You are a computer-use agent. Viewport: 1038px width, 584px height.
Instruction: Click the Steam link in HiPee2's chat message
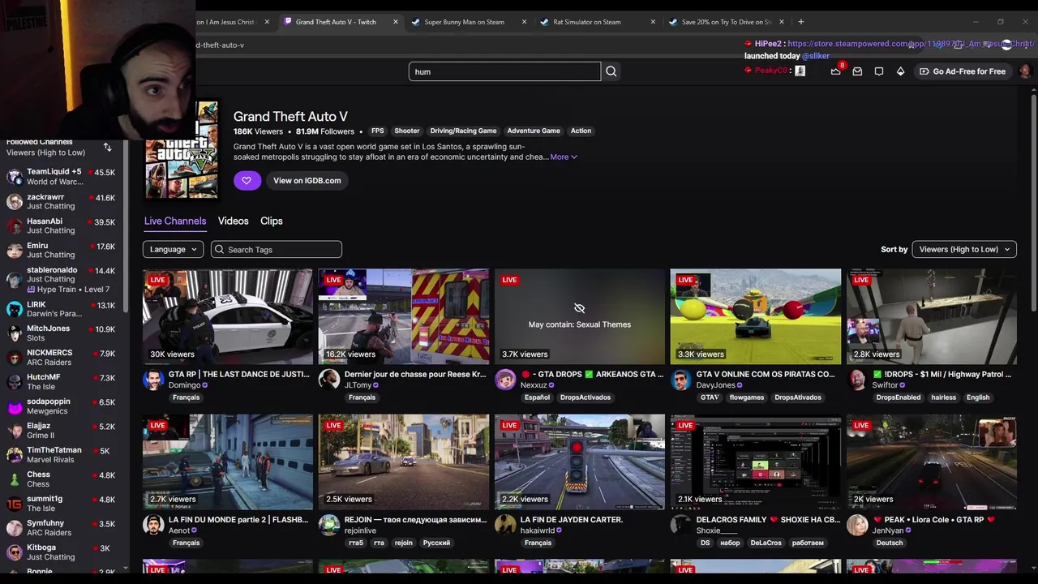tap(910, 44)
